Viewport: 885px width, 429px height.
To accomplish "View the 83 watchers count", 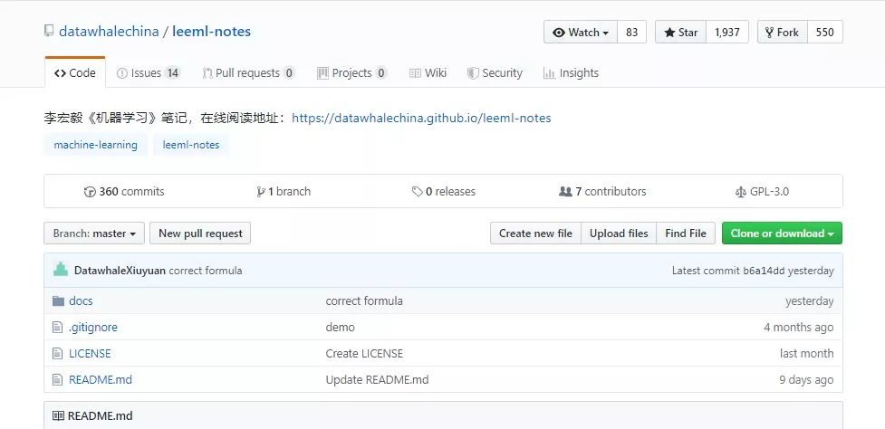I will pos(631,33).
